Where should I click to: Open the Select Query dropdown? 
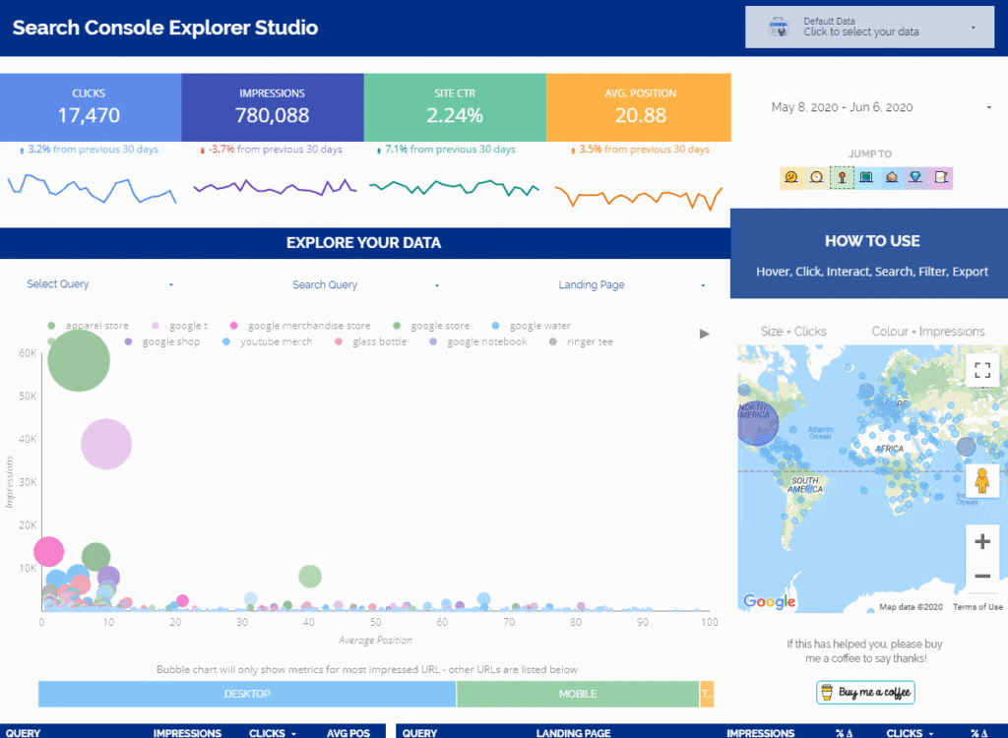(x=99, y=284)
